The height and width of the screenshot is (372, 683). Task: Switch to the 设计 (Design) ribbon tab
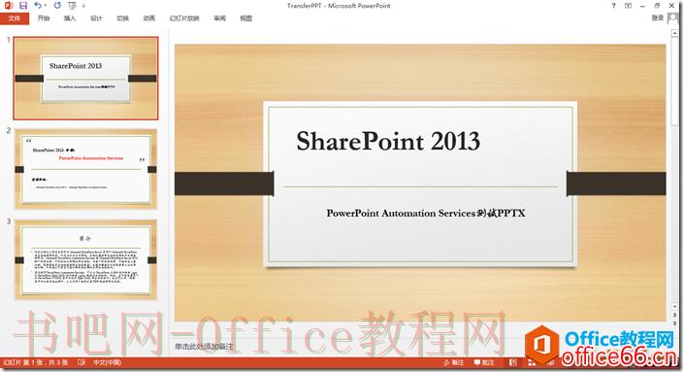point(96,18)
